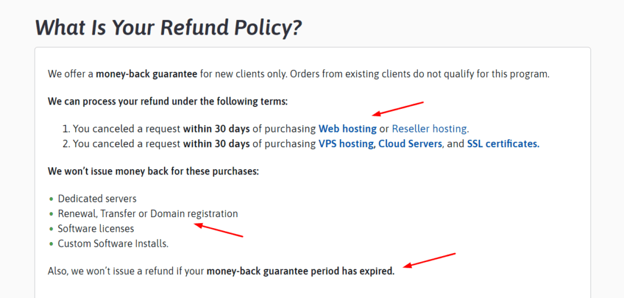
Task: Click 'We can process your refund' subheading
Action: 168,102
